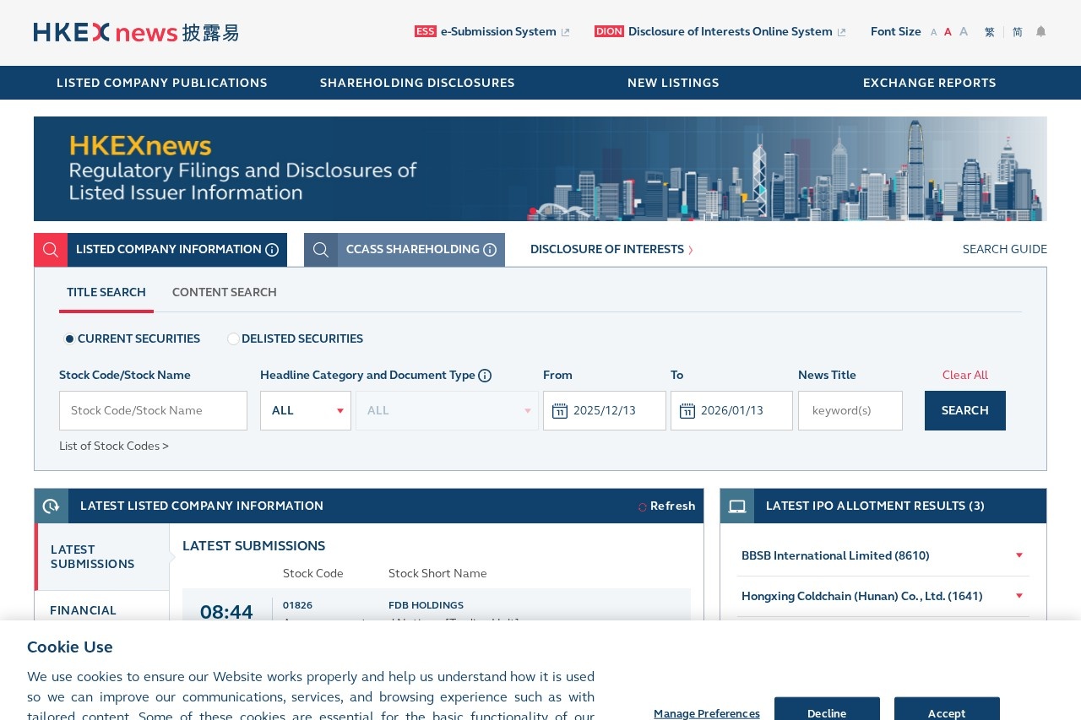Click the info icon beside Headline Category
The height and width of the screenshot is (720, 1081).
[x=485, y=376]
